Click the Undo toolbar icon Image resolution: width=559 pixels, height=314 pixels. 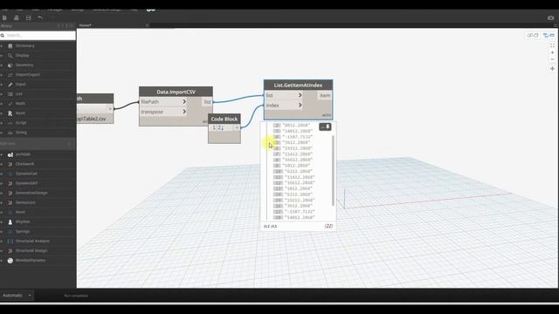pos(40,17)
